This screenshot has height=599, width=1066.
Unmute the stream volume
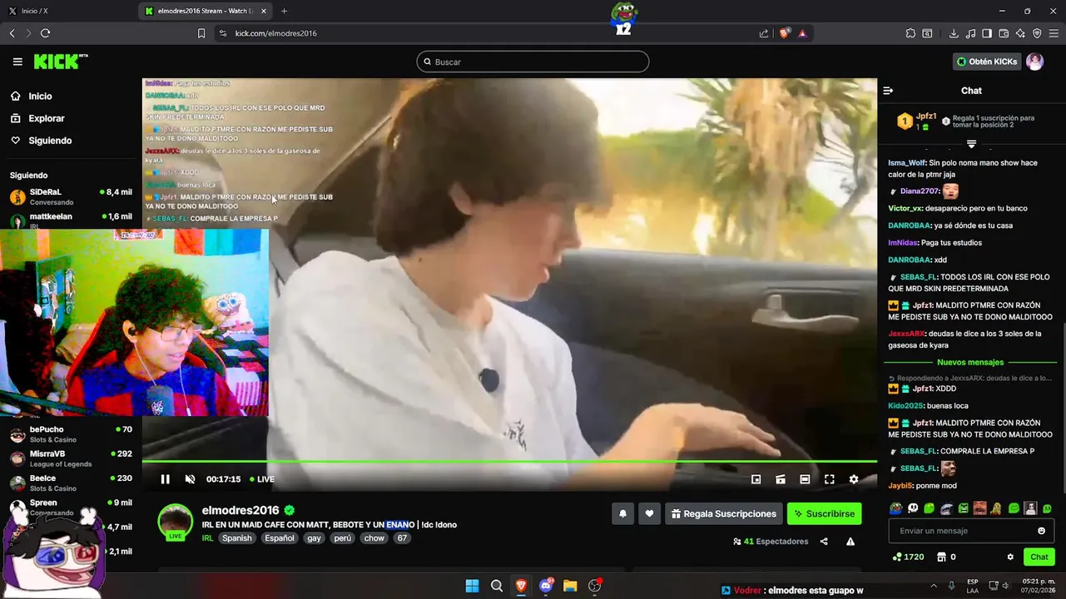[x=190, y=479]
